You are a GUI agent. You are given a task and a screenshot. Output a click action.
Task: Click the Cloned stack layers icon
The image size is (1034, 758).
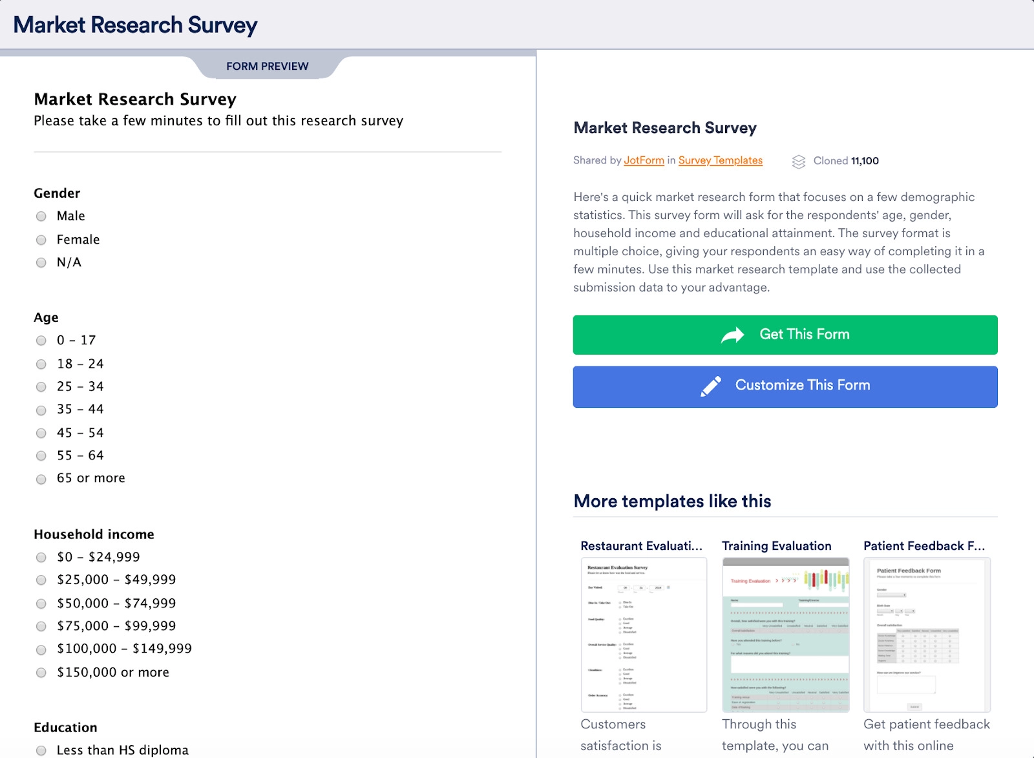(x=799, y=162)
